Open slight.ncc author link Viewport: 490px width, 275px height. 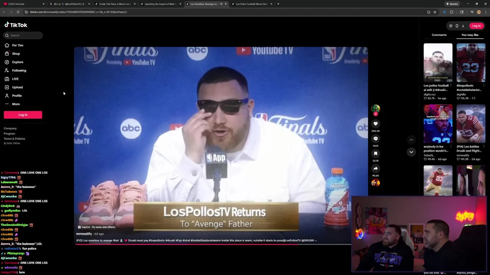(430, 94)
